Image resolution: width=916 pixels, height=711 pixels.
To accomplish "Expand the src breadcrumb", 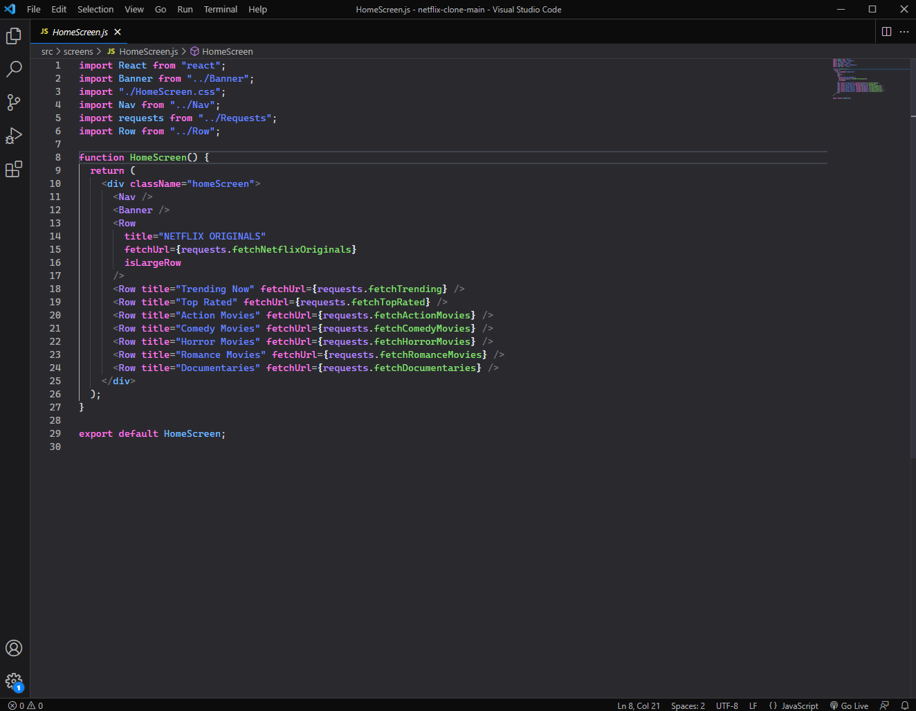I will point(47,51).
